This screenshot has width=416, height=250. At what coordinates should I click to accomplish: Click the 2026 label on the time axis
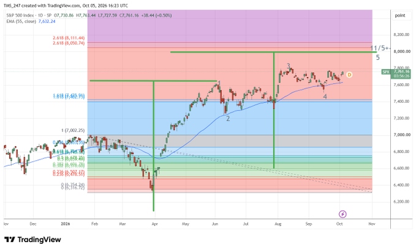pyautogui.click(x=66, y=224)
